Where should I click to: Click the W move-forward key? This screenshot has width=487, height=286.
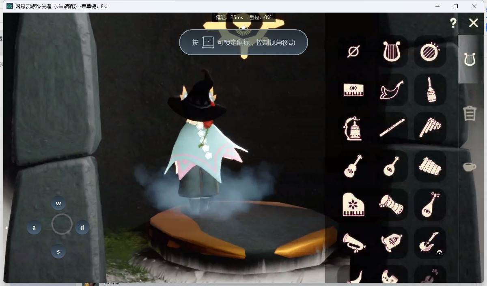pyautogui.click(x=58, y=203)
